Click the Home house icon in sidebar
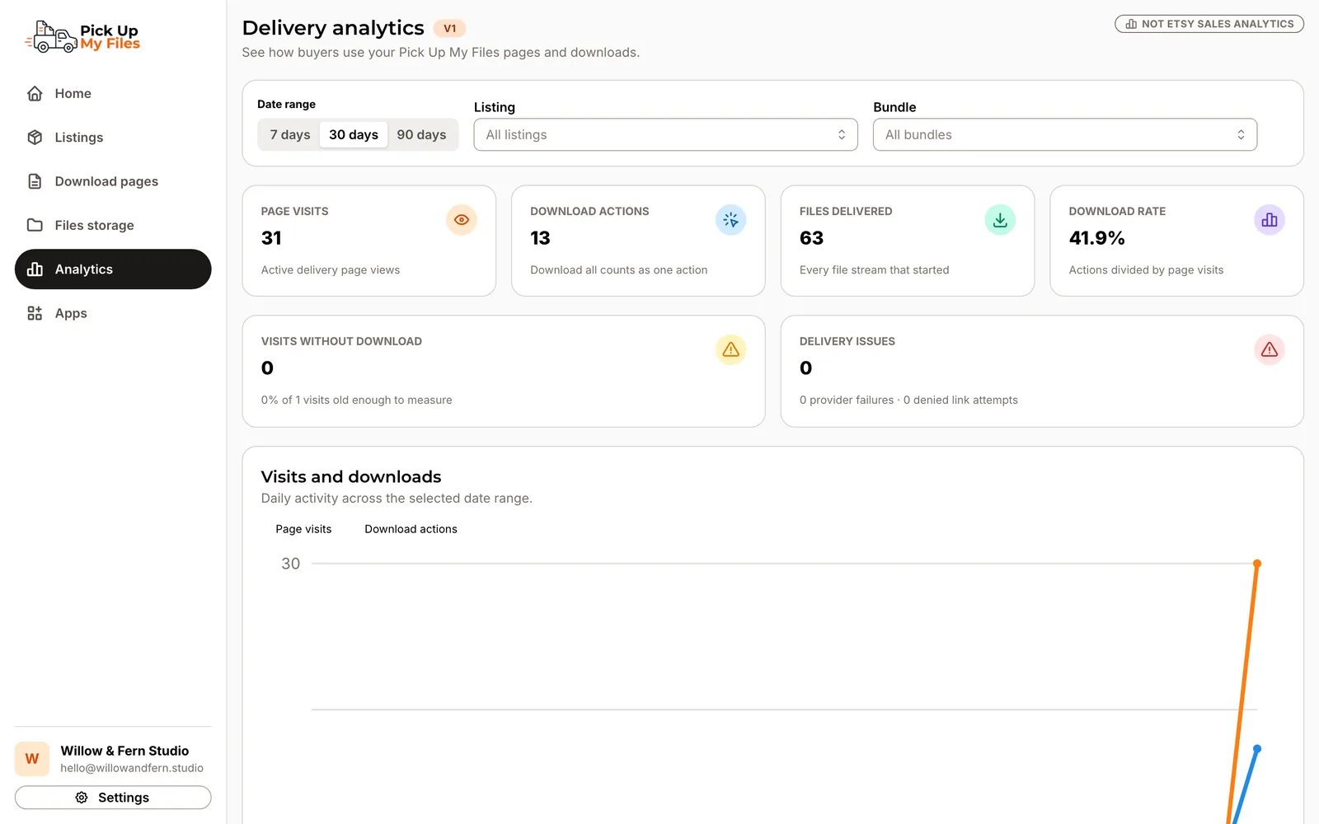The image size is (1319, 824). coord(35,93)
